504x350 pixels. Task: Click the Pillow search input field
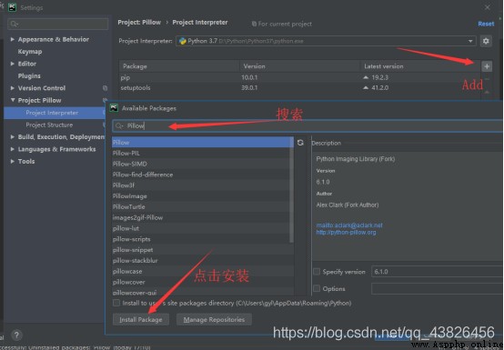coord(307,125)
